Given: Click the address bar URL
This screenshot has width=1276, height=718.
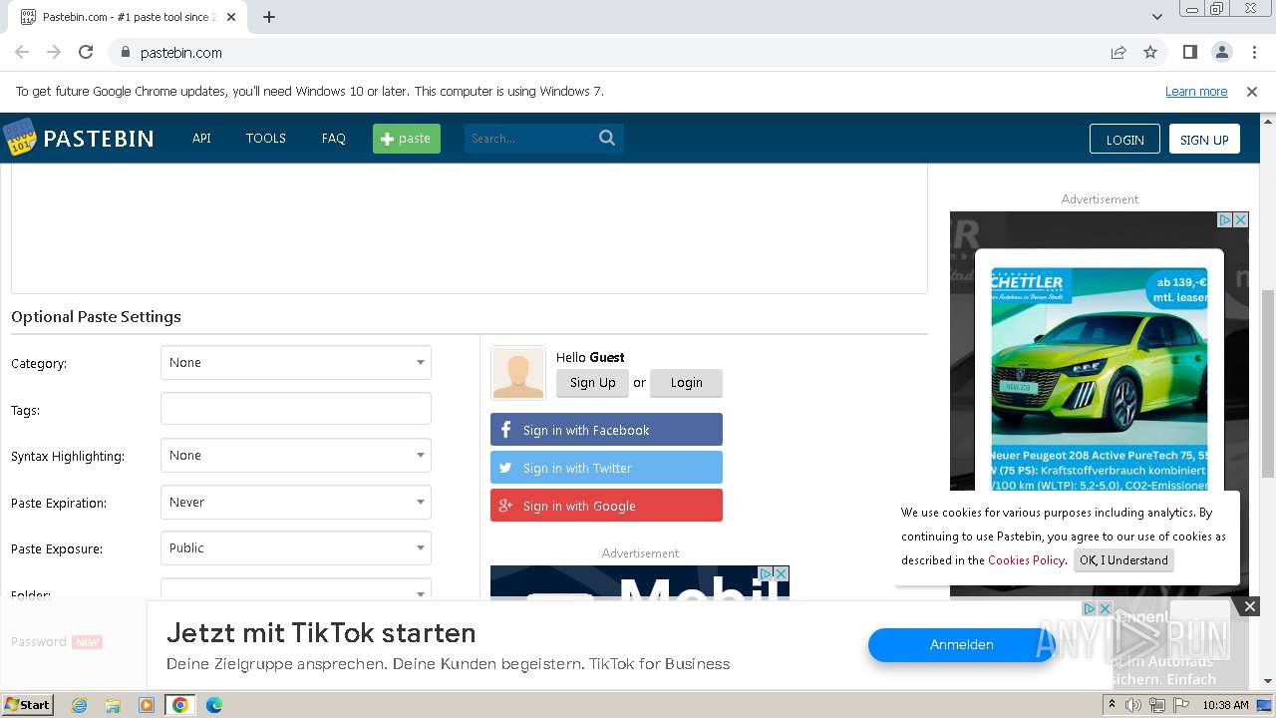Looking at the screenshot, I should pyautogui.click(x=181, y=52).
